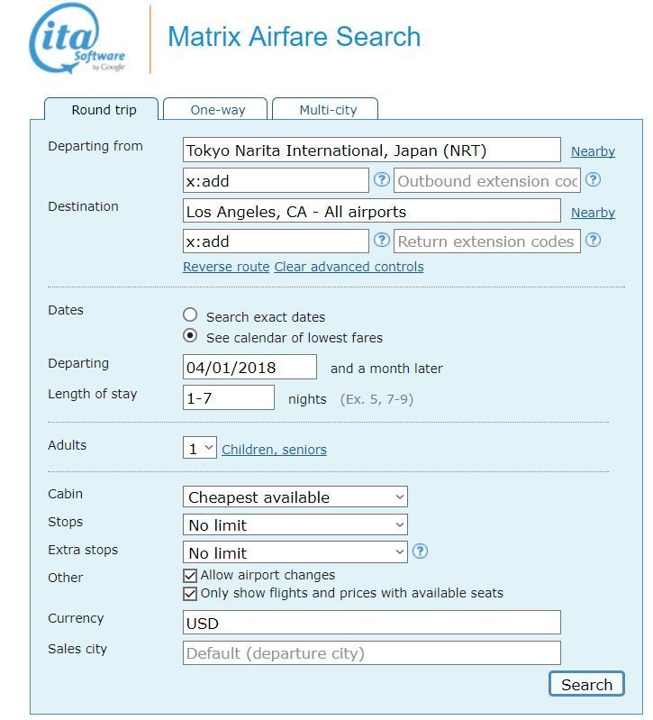This screenshot has height=720, width=653.
Task: Expand the Adults count dropdown
Action: (x=200, y=448)
